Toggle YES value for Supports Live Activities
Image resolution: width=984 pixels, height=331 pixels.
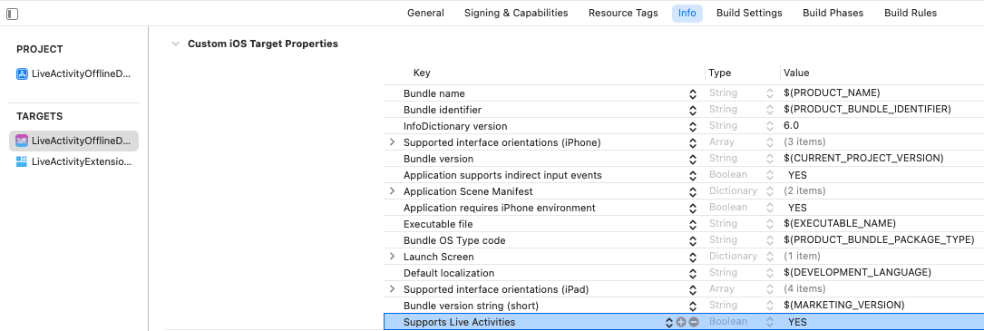[797, 322]
